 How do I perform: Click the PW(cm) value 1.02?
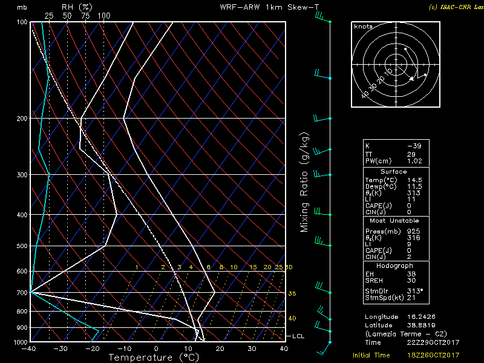(x=414, y=161)
